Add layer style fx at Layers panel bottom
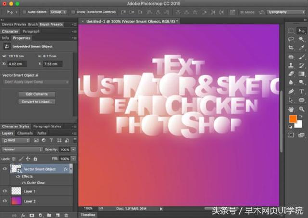Image resolution: width=308 pixels, height=218 pixels. pyautogui.click(x=24, y=215)
